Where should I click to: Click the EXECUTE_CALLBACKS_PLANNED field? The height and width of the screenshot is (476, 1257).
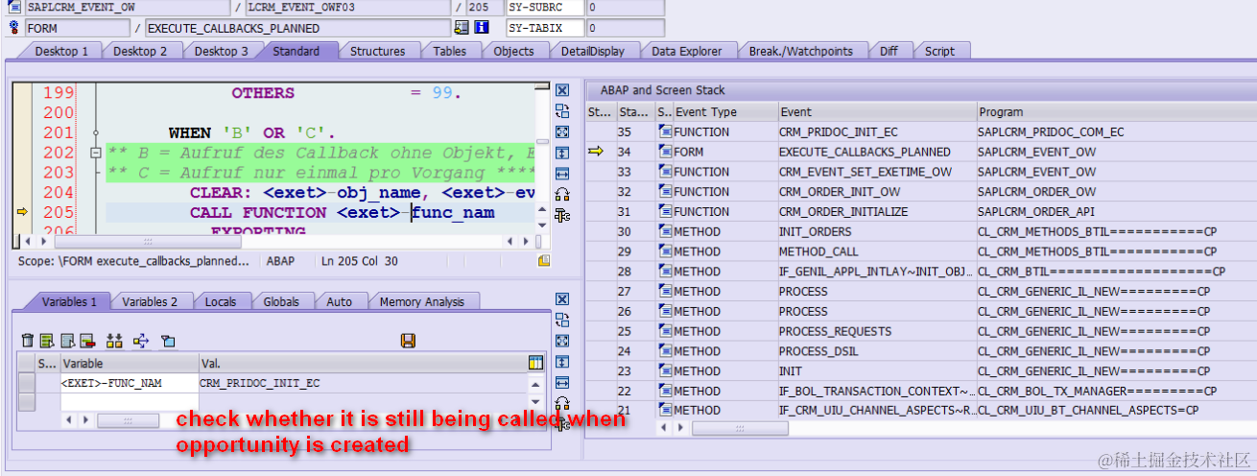coord(297,28)
